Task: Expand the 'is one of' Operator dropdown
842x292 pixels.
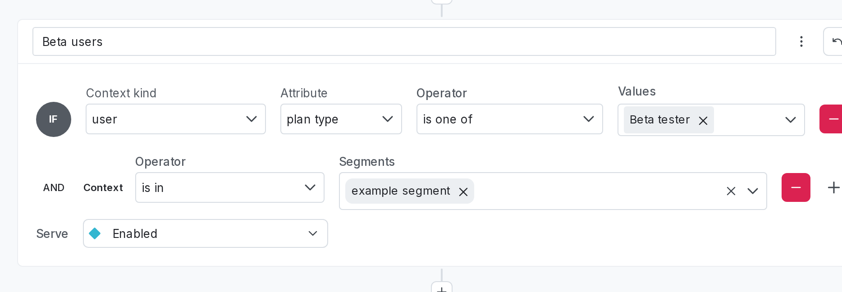Action: pos(509,119)
